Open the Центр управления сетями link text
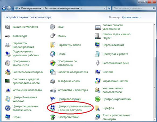 click(x=74, y=108)
